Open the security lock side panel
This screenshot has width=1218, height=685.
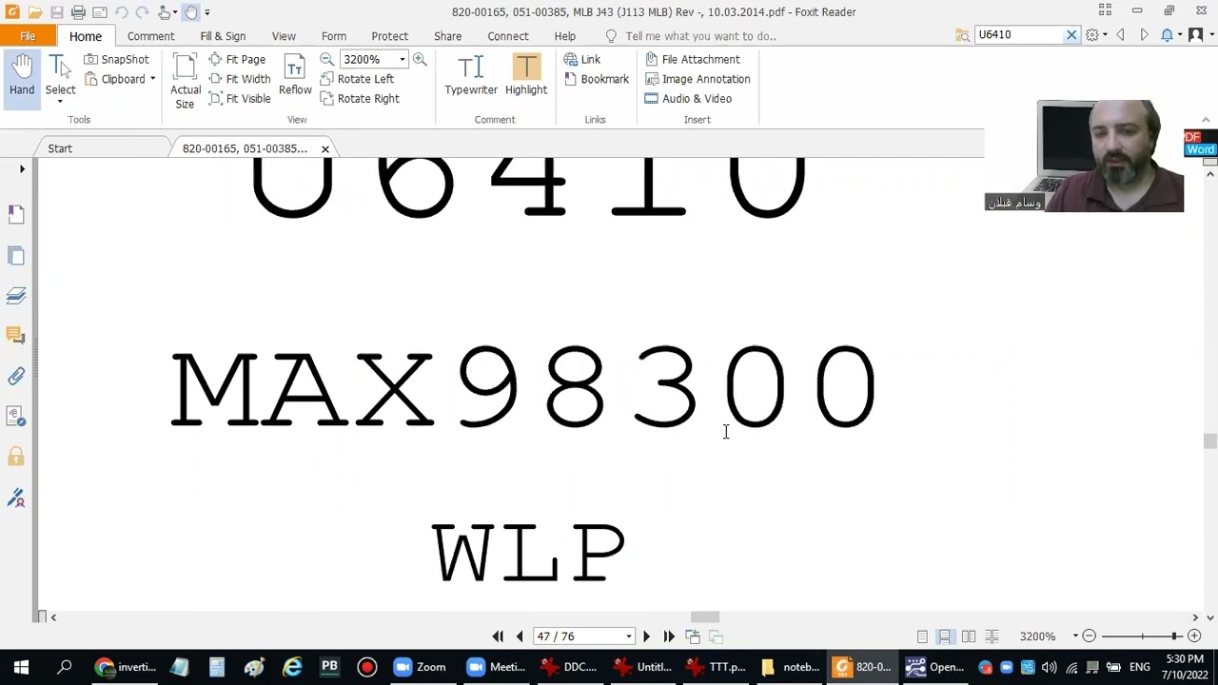coord(16,458)
